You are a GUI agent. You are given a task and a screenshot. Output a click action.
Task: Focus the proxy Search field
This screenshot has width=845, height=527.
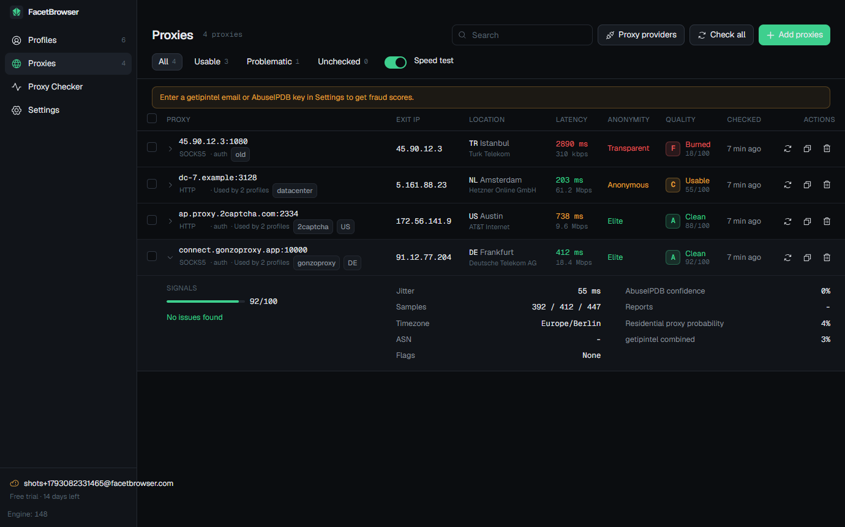(522, 35)
